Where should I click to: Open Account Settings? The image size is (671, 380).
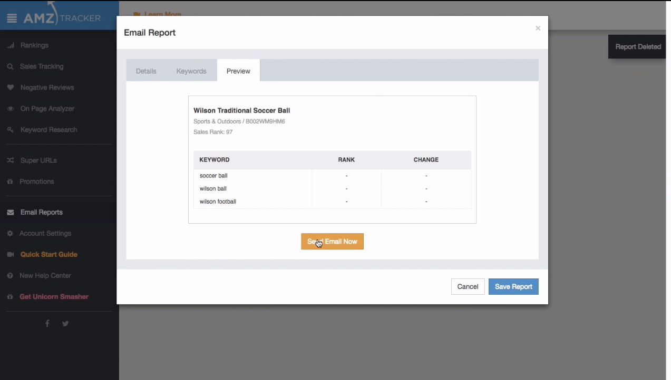coord(45,234)
